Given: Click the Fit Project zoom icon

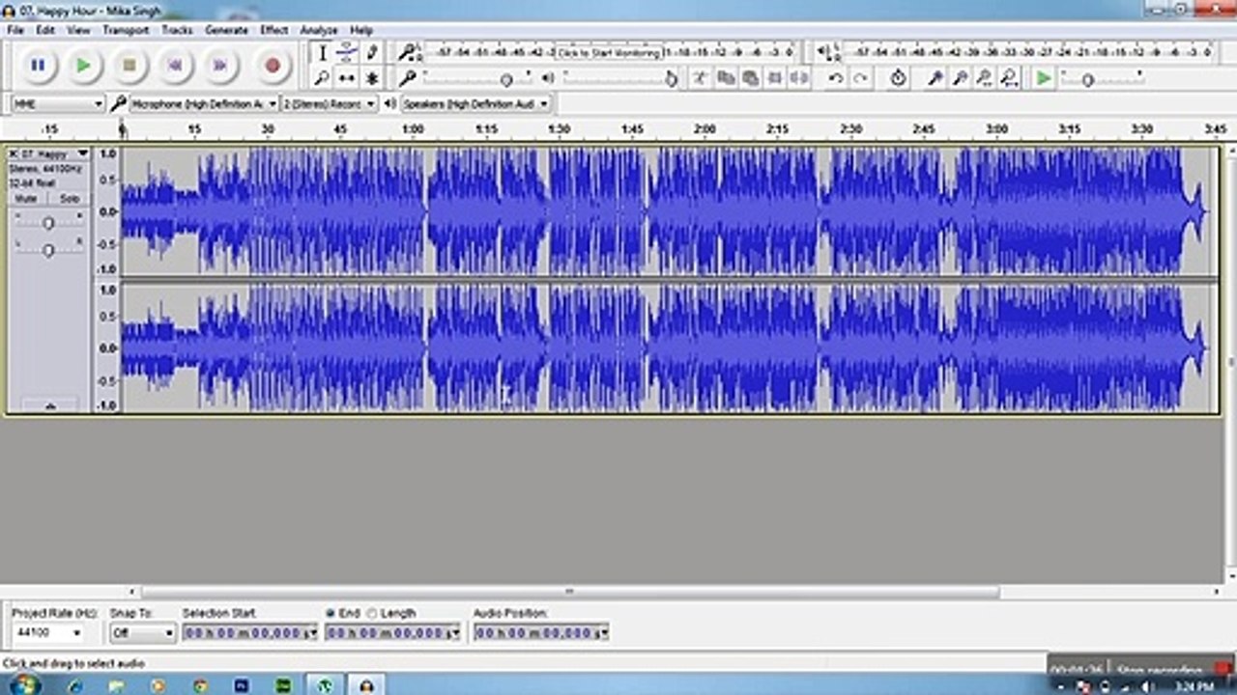Looking at the screenshot, I should coord(1009,78).
